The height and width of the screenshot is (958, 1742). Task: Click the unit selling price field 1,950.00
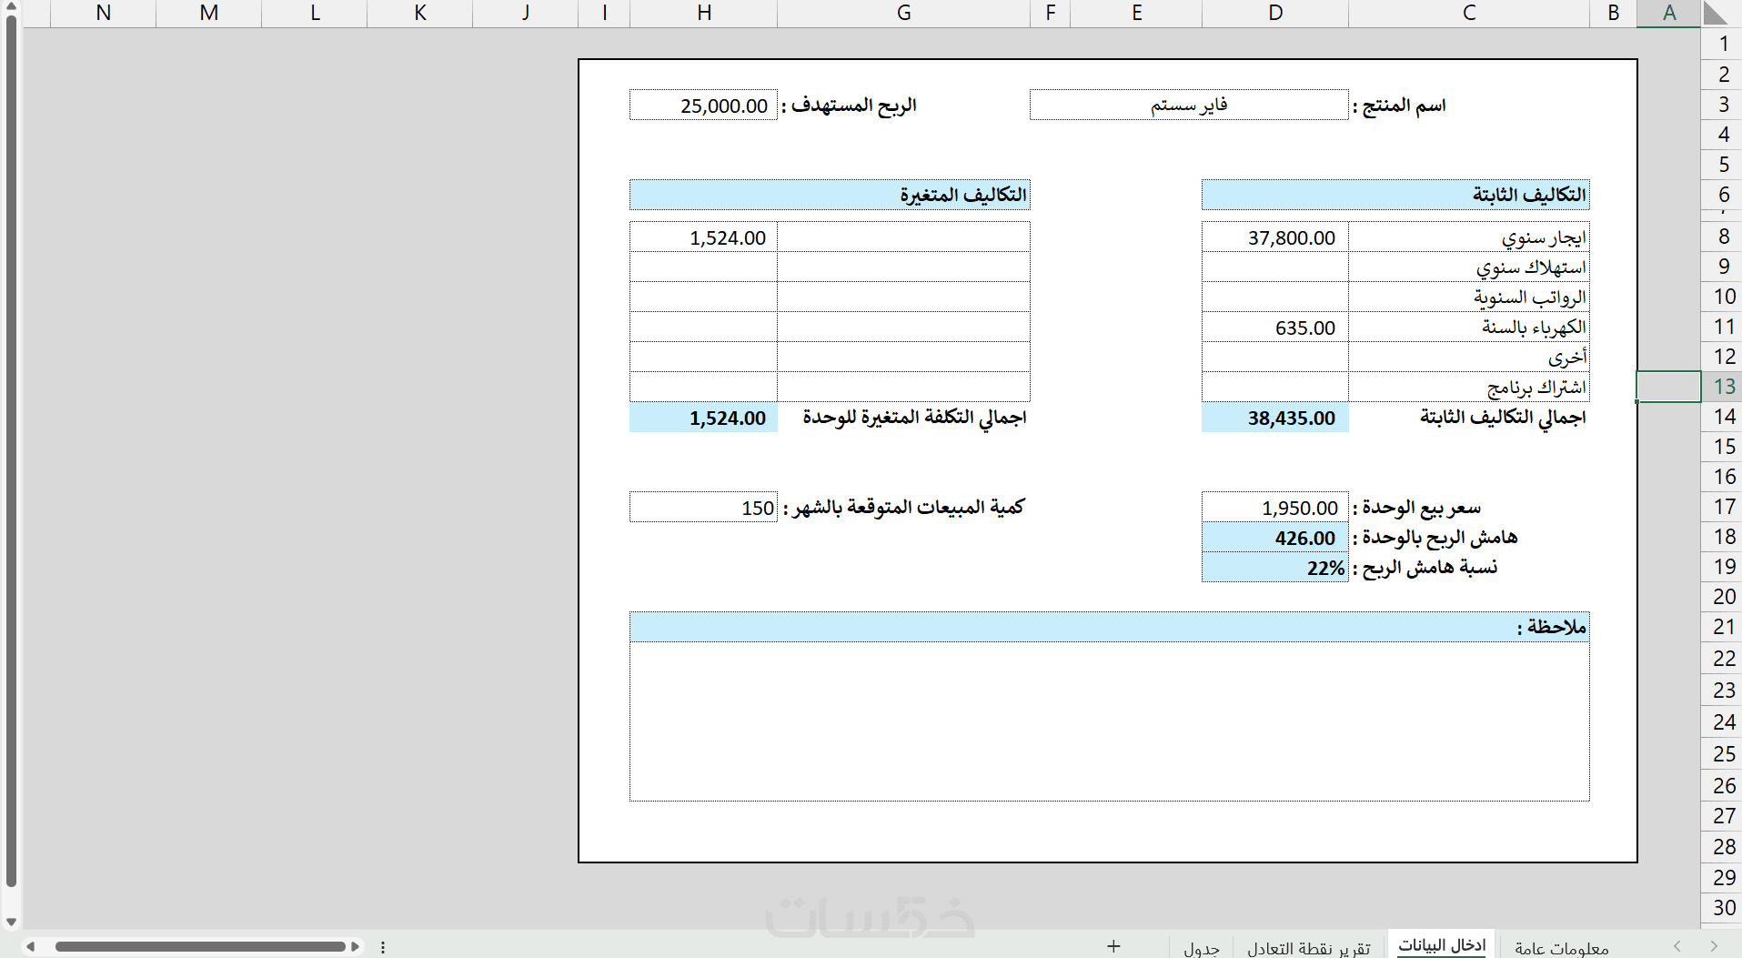pyautogui.click(x=1275, y=507)
